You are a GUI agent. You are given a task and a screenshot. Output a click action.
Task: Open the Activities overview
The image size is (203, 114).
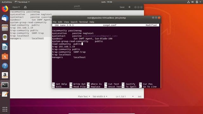point(7,2)
